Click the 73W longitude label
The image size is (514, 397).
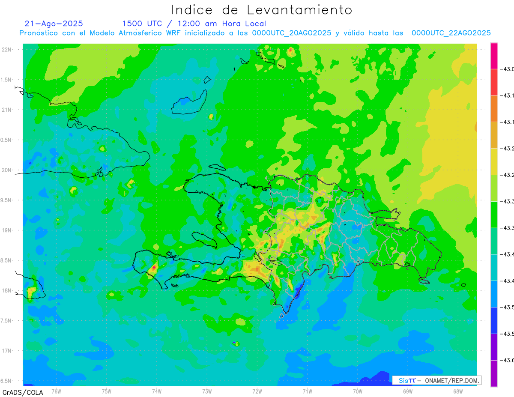[x=207, y=391]
